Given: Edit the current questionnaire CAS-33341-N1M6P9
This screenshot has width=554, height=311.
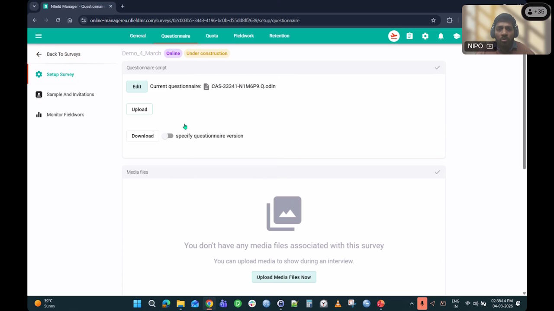Looking at the screenshot, I should (137, 86).
